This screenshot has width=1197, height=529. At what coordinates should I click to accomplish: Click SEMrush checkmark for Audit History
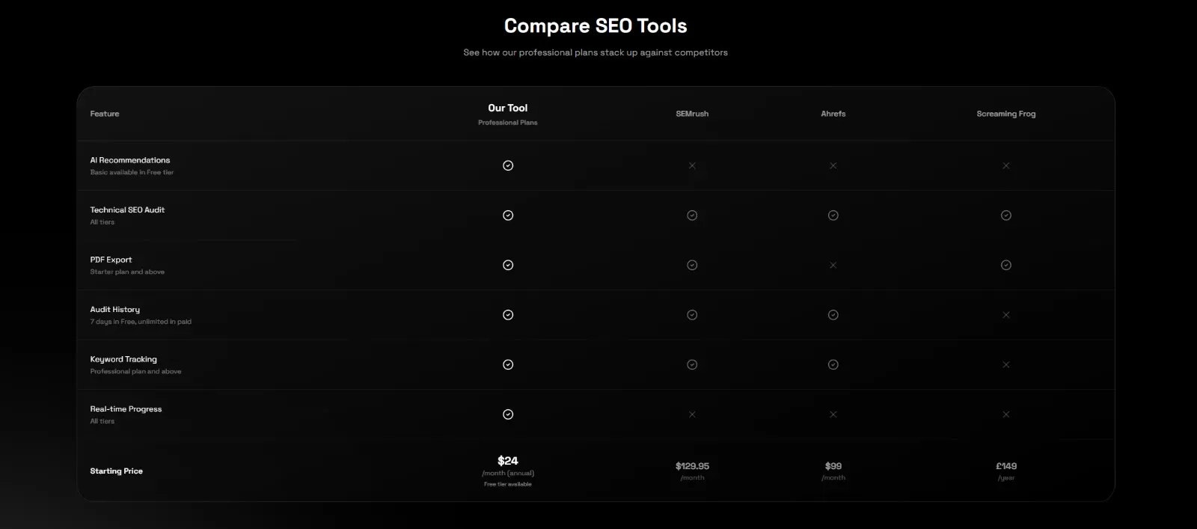click(x=692, y=315)
